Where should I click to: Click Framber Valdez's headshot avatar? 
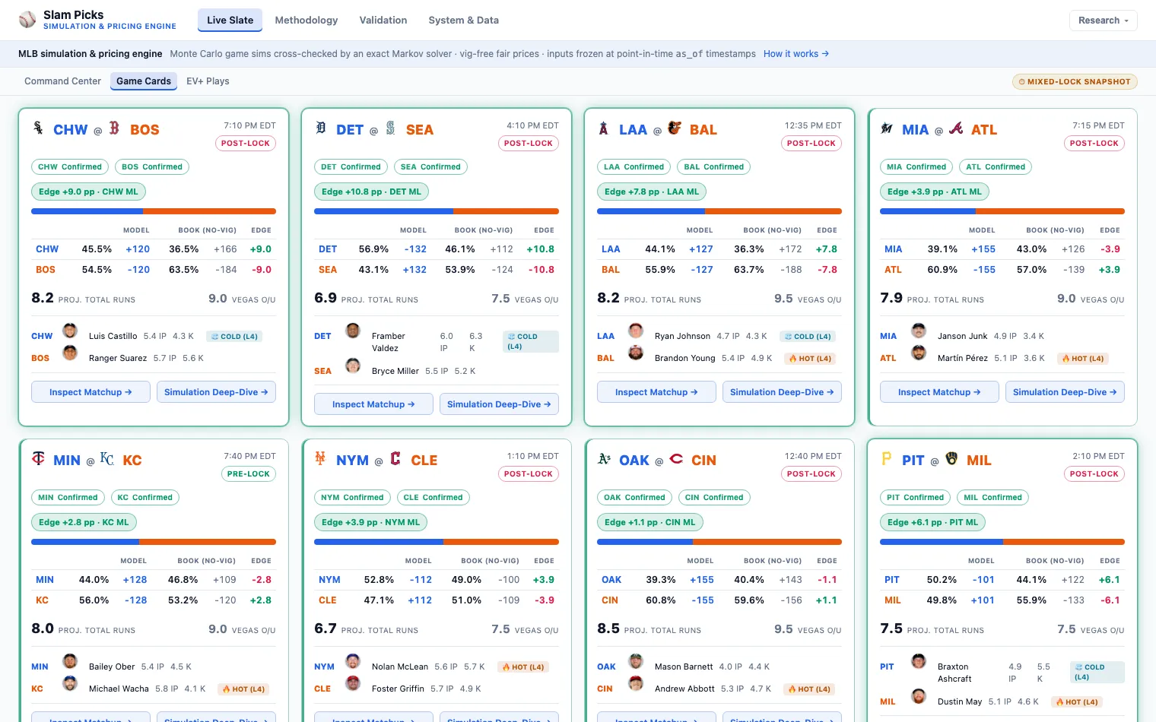click(x=353, y=331)
